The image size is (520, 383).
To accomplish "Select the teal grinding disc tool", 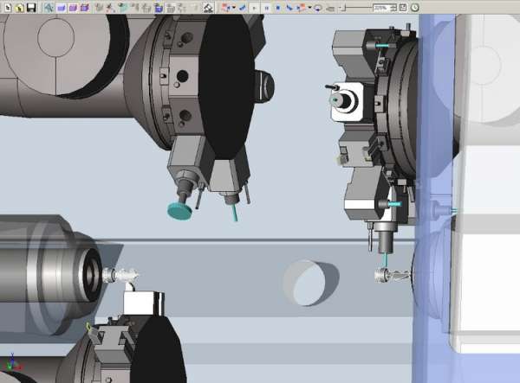I will tap(179, 208).
